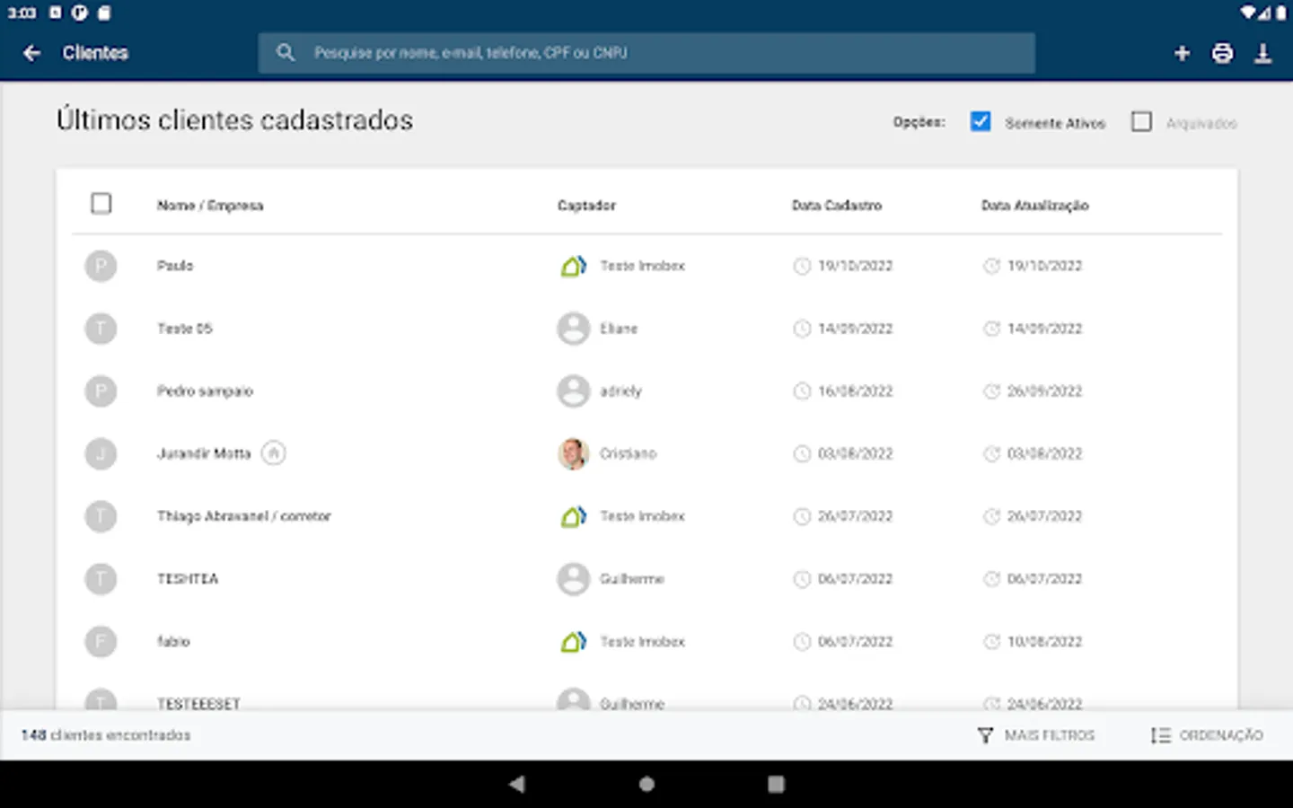Click the Captador column header
The width and height of the screenshot is (1293, 808).
coord(586,206)
